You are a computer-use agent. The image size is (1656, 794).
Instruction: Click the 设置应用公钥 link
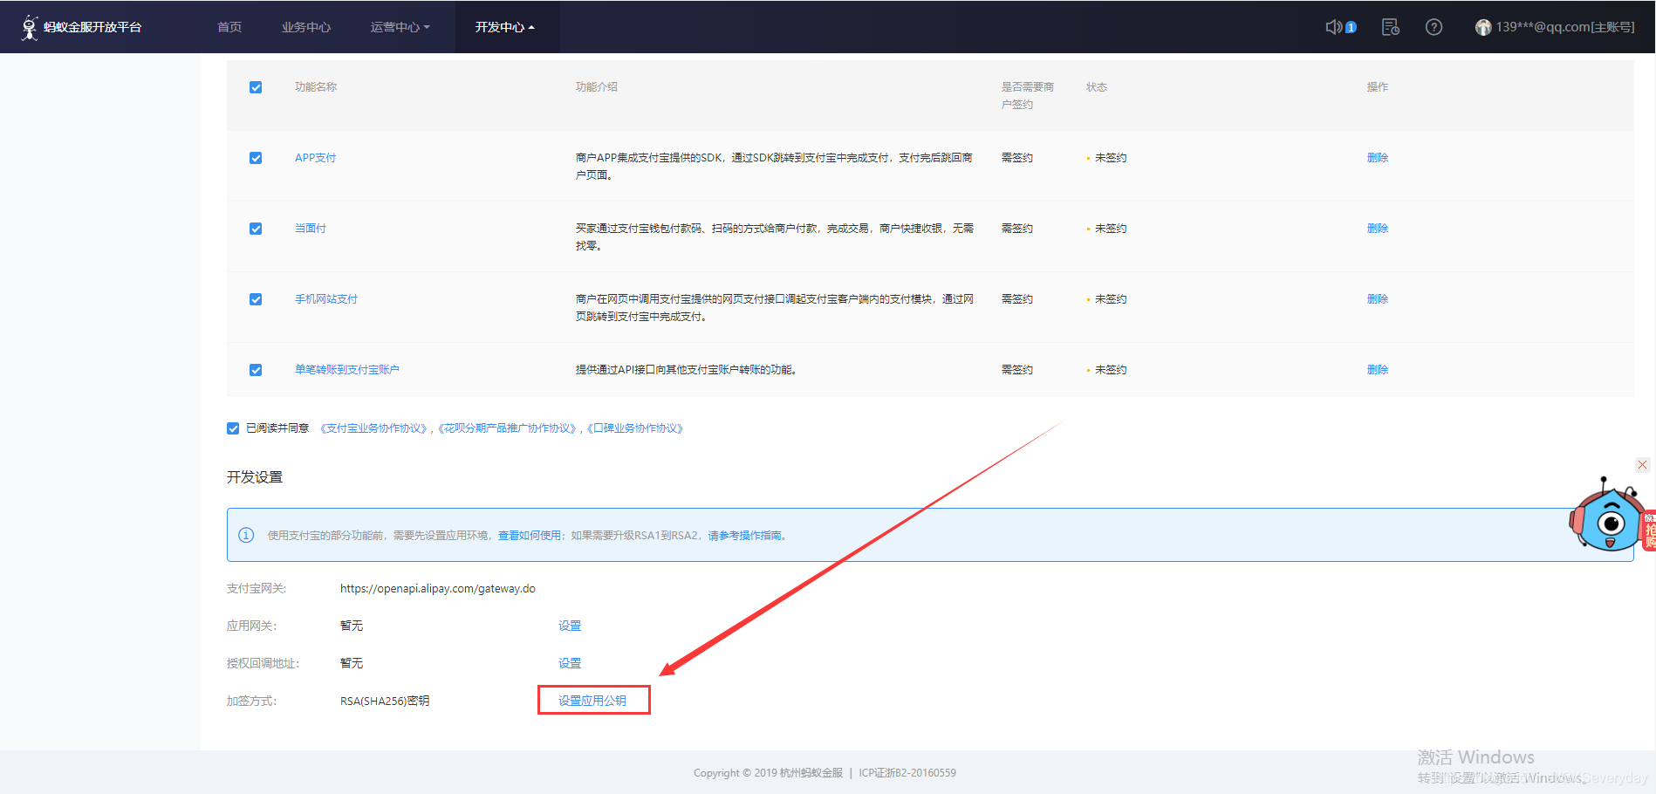[592, 701]
